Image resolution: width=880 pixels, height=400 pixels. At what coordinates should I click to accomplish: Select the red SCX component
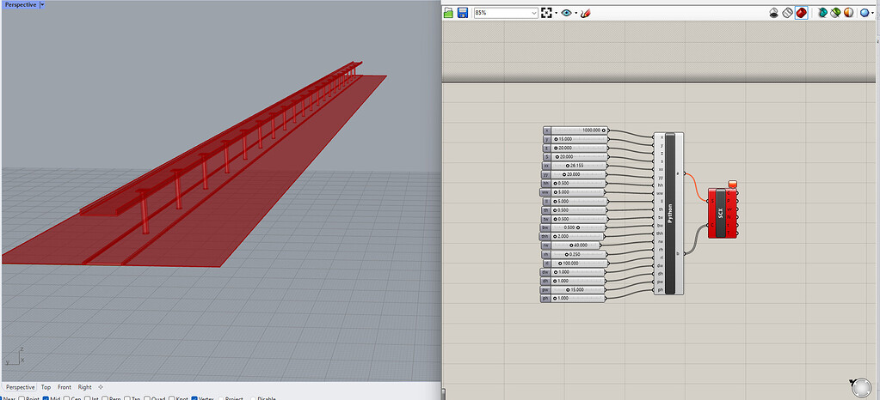pos(721,213)
